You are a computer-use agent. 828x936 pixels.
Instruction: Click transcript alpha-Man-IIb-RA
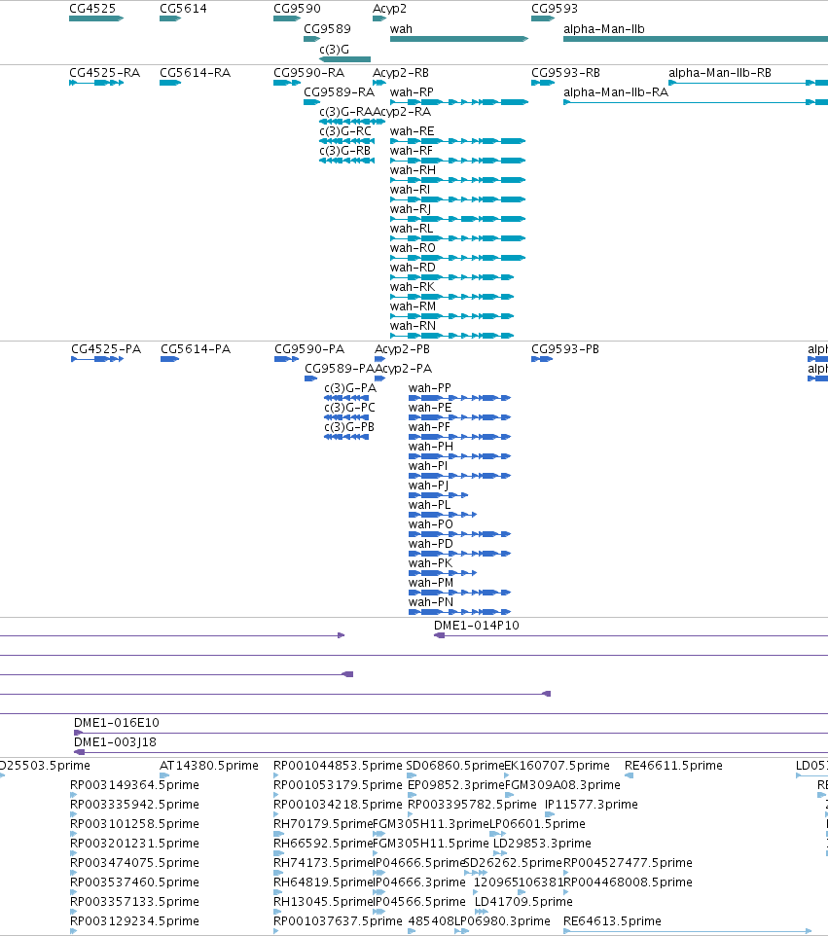click(x=616, y=92)
